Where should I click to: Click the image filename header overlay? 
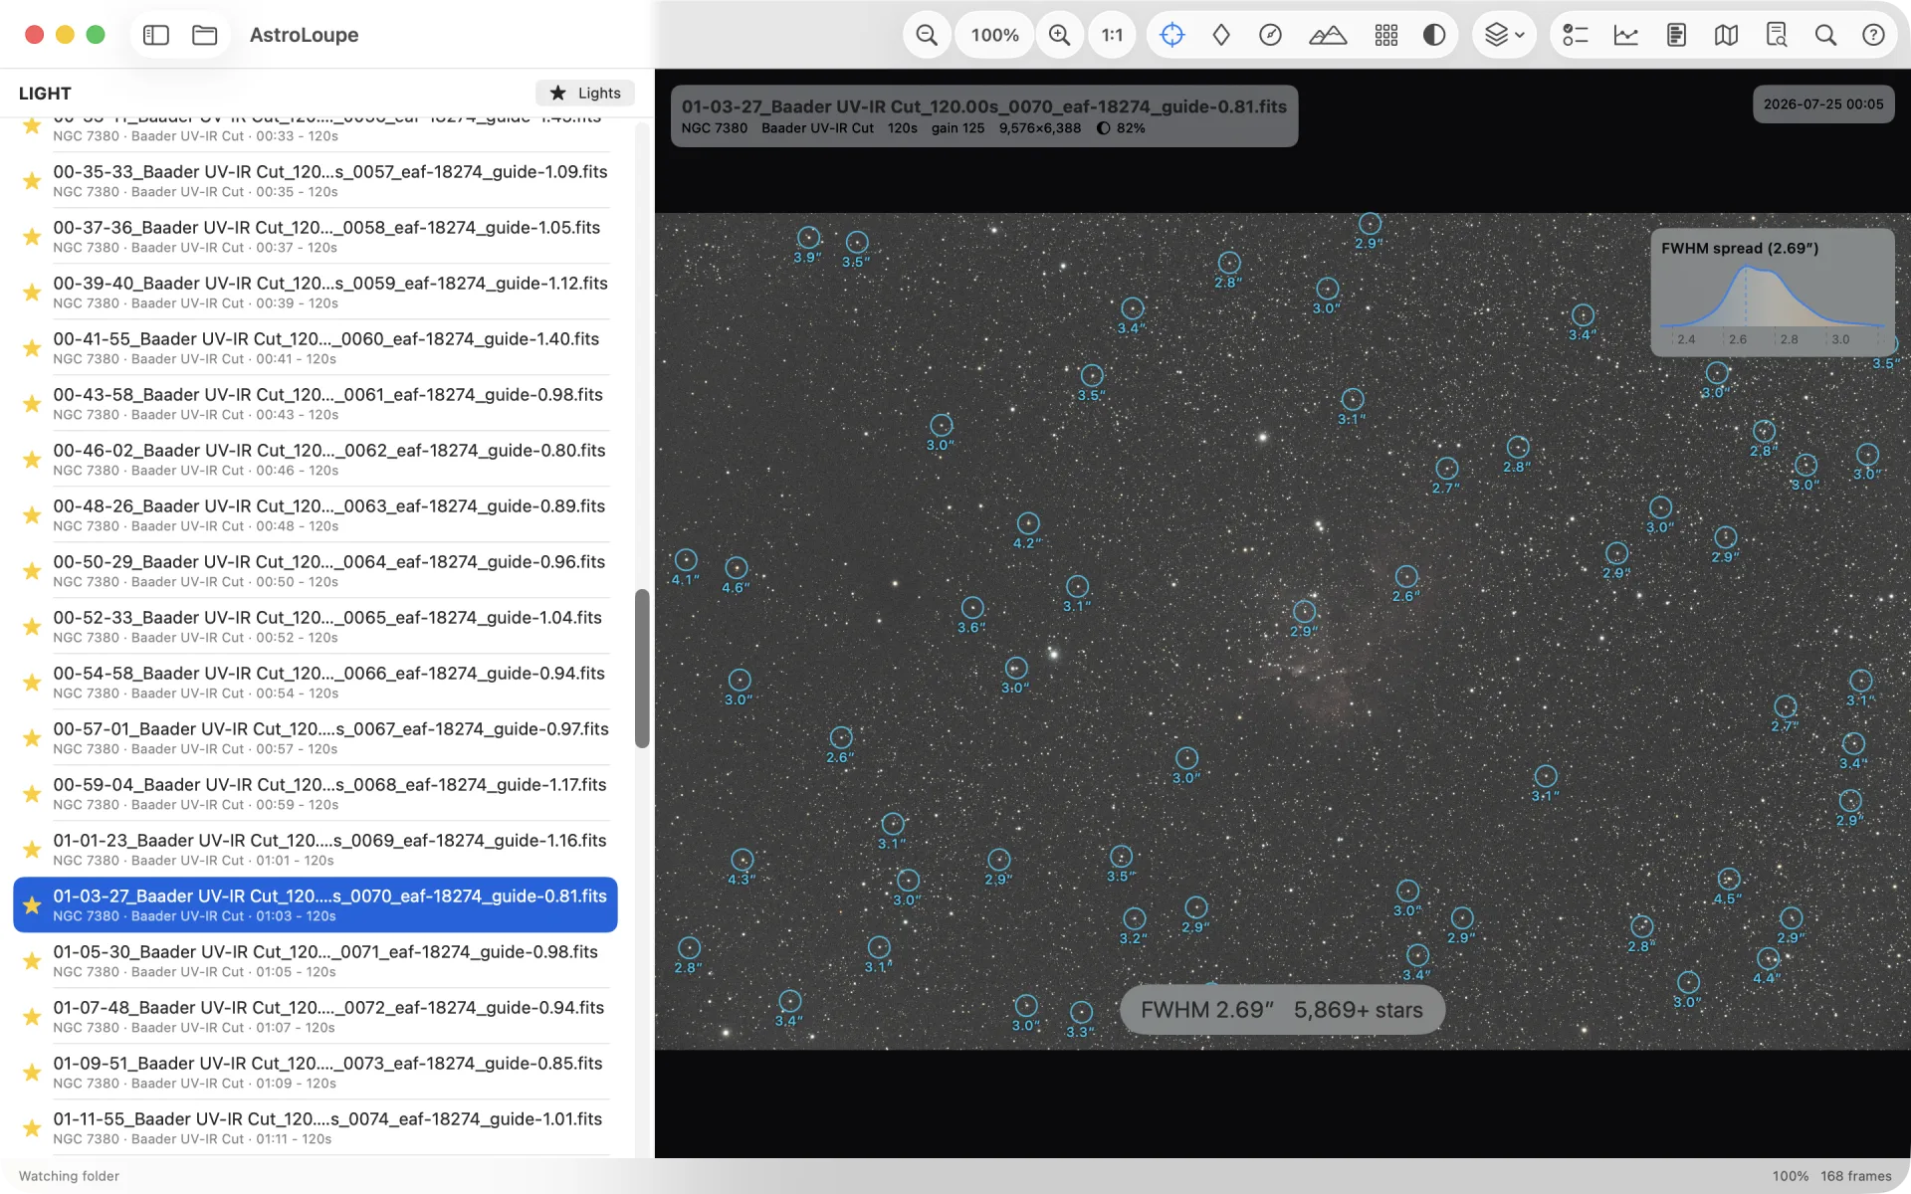(x=984, y=116)
